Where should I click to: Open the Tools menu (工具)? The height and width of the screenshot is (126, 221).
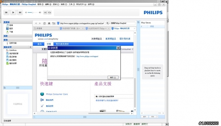click(72, 4)
